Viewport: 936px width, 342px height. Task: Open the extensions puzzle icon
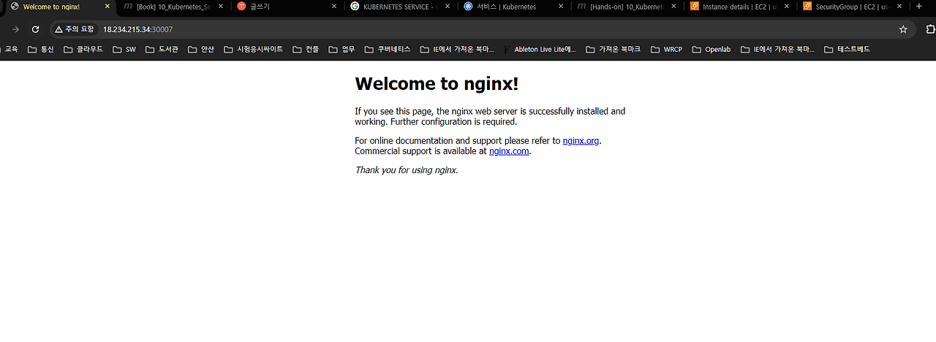click(931, 29)
